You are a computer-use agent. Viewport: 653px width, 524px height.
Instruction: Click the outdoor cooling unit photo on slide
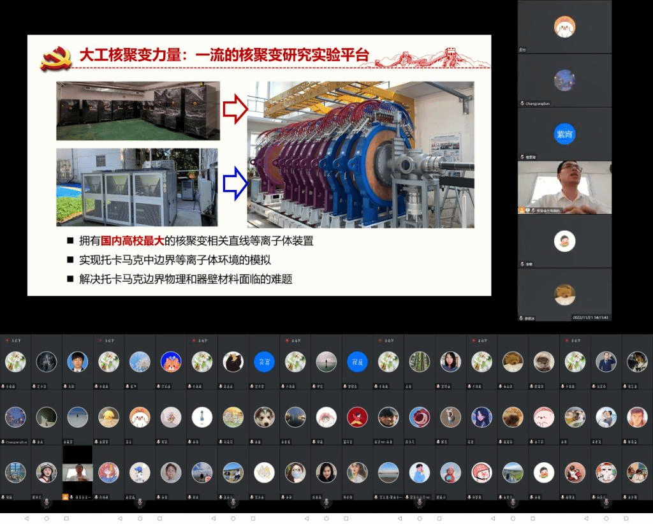tap(136, 187)
